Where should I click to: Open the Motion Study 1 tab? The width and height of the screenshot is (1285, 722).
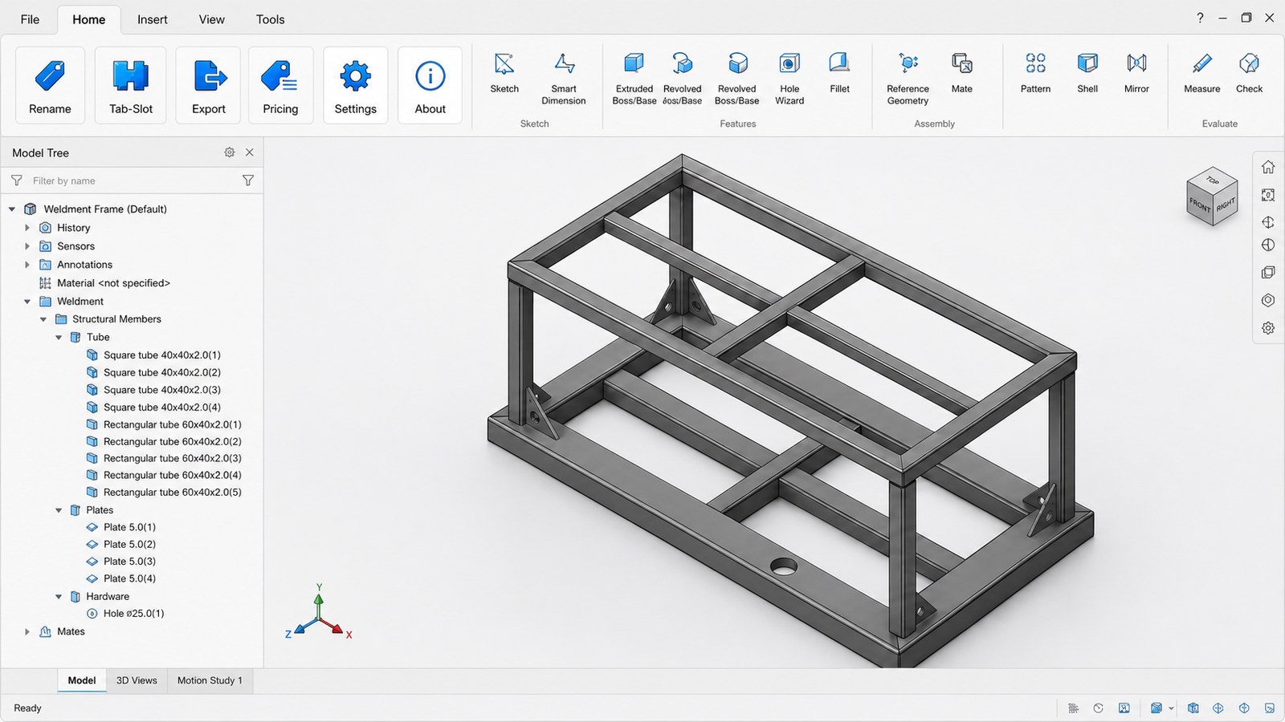coord(210,680)
